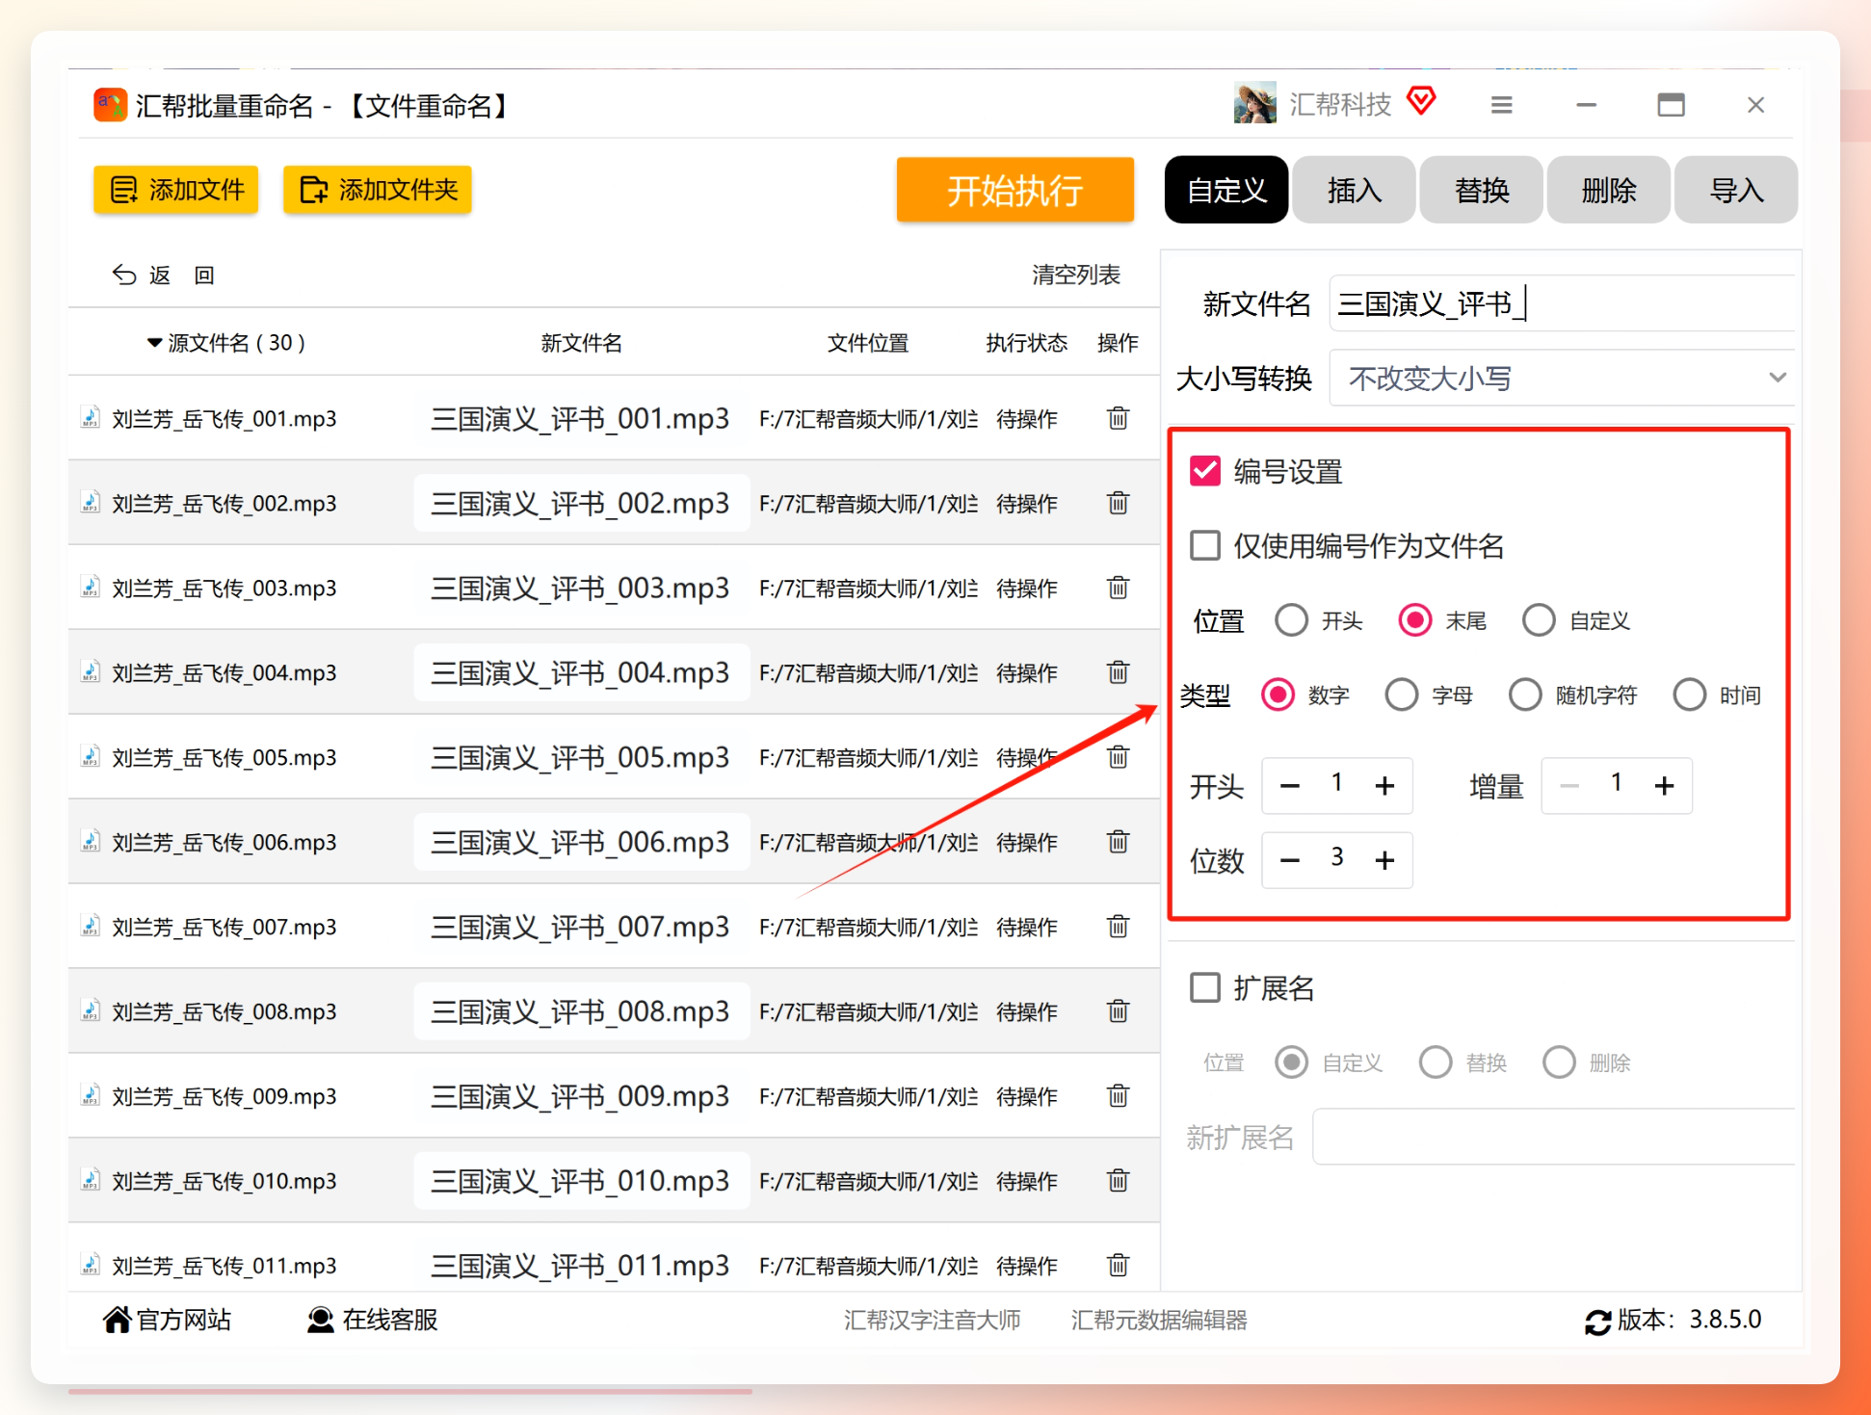The width and height of the screenshot is (1871, 1415).
Task: Click trash icon for 刘兰芳_岳飞传_010.mp3
Action: pyautogui.click(x=1118, y=1181)
